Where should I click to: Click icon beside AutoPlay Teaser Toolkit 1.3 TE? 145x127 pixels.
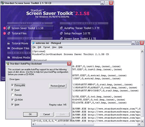(x=61, y=28)
